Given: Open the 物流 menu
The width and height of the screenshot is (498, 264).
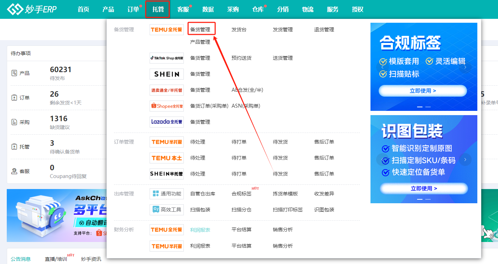Looking at the screenshot, I should [308, 9].
